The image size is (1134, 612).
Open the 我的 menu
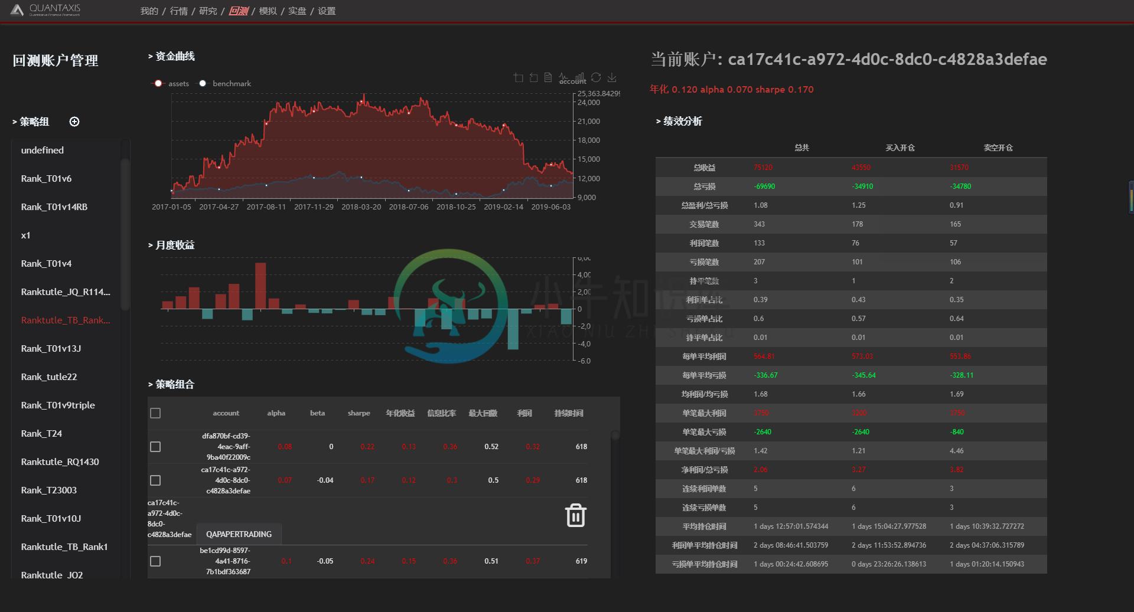[149, 11]
